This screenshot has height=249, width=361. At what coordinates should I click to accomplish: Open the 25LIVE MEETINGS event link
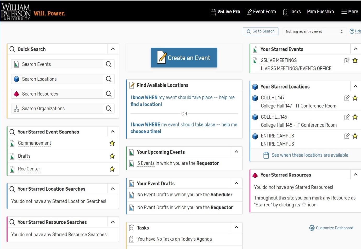pos(279,60)
